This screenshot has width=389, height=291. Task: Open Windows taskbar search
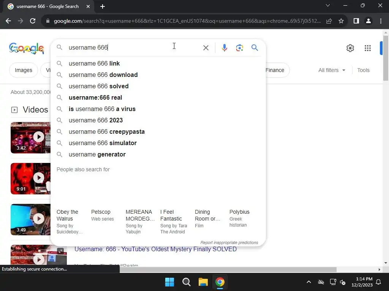coord(186,282)
